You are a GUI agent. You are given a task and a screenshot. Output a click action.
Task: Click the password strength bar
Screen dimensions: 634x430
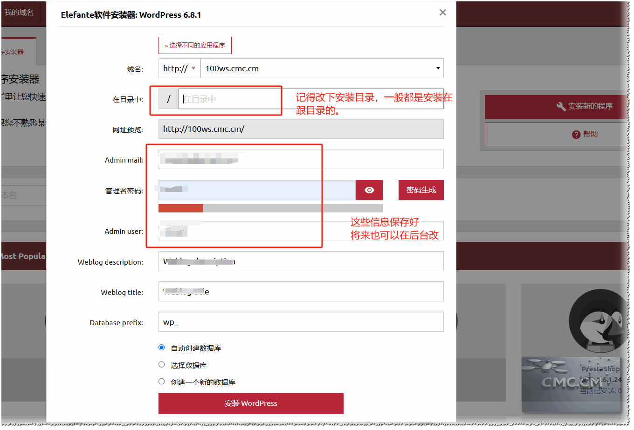[271, 208]
